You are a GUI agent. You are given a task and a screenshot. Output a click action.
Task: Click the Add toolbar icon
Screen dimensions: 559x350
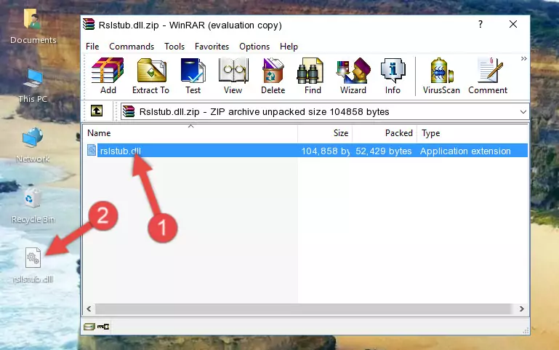(x=108, y=76)
